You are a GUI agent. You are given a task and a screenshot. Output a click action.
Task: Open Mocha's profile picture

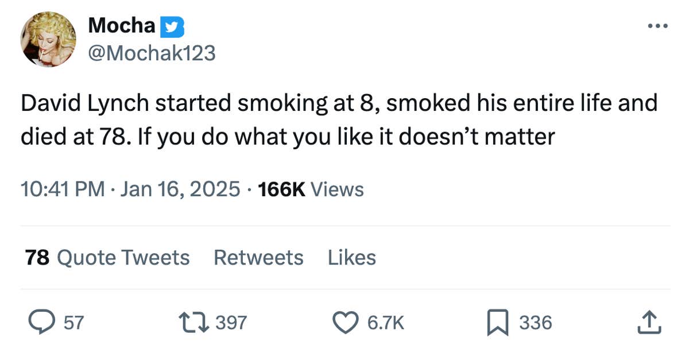49,40
